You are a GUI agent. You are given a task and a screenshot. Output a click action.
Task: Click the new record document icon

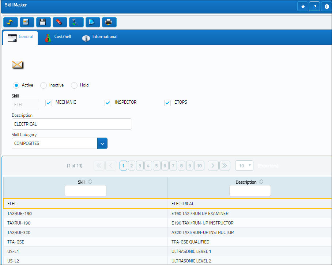tap(27, 22)
